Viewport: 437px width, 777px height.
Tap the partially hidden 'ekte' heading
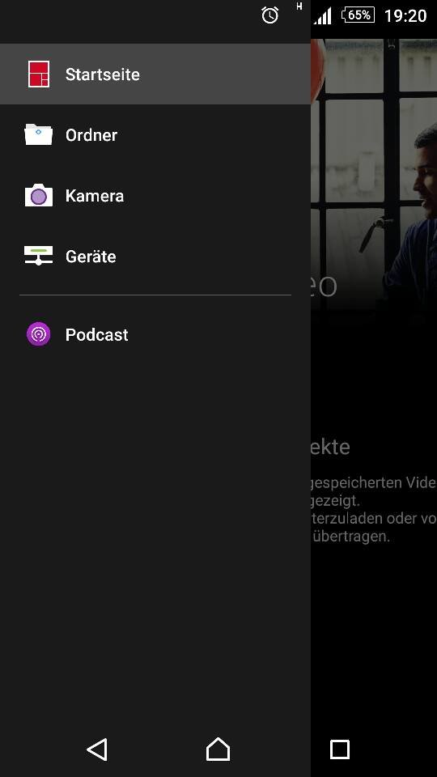330,447
